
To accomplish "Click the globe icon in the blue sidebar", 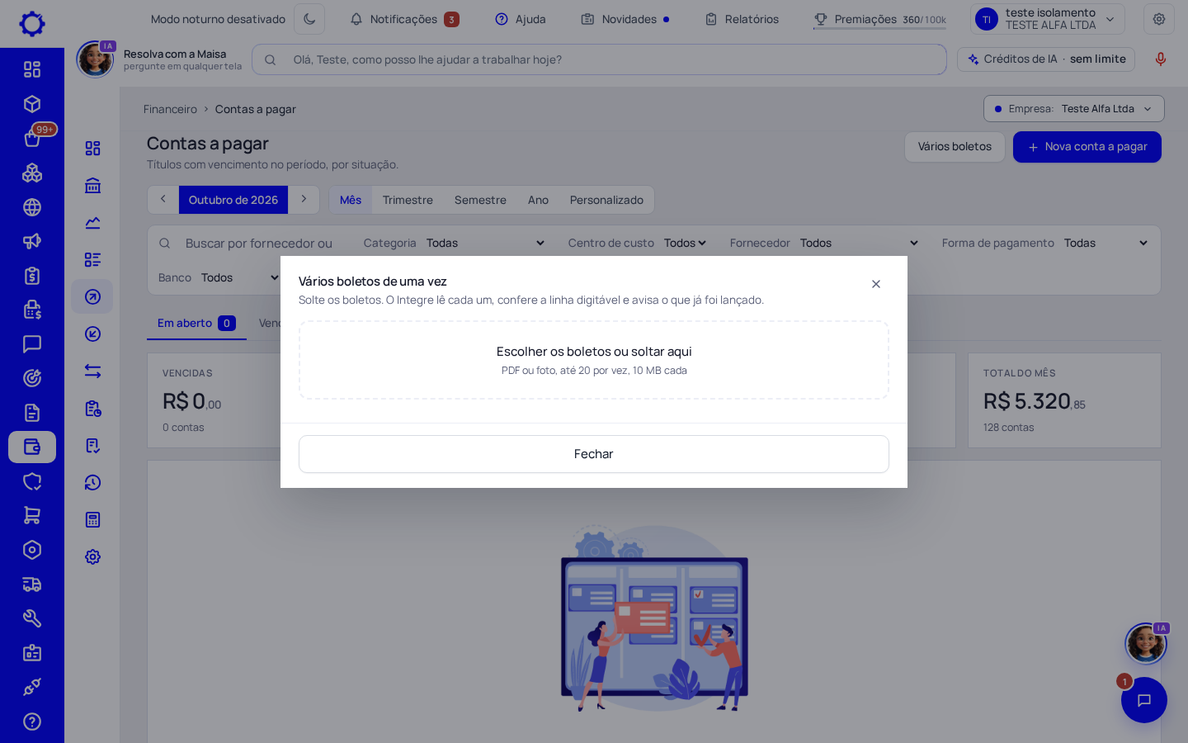I will pyautogui.click(x=32, y=207).
